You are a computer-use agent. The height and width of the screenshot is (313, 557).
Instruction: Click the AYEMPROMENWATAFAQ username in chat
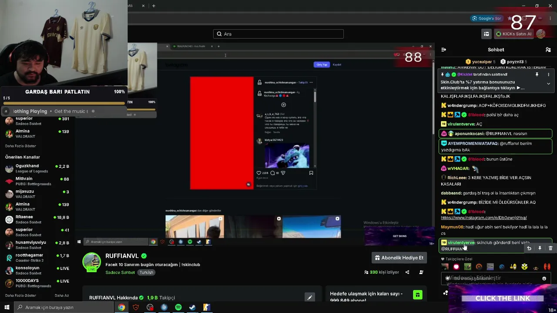click(473, 143)
